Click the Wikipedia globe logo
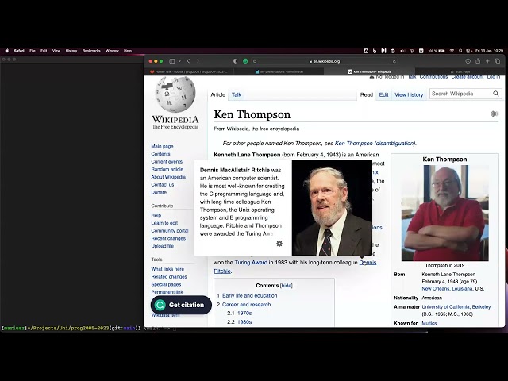 [x=175, y=94]
